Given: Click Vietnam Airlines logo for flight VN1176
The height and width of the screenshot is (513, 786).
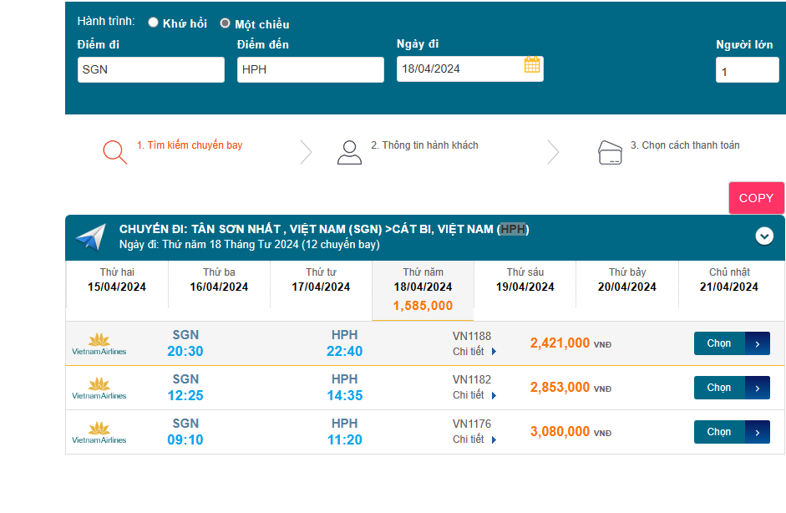Looking at the screenshot, I should click(99, 433).
